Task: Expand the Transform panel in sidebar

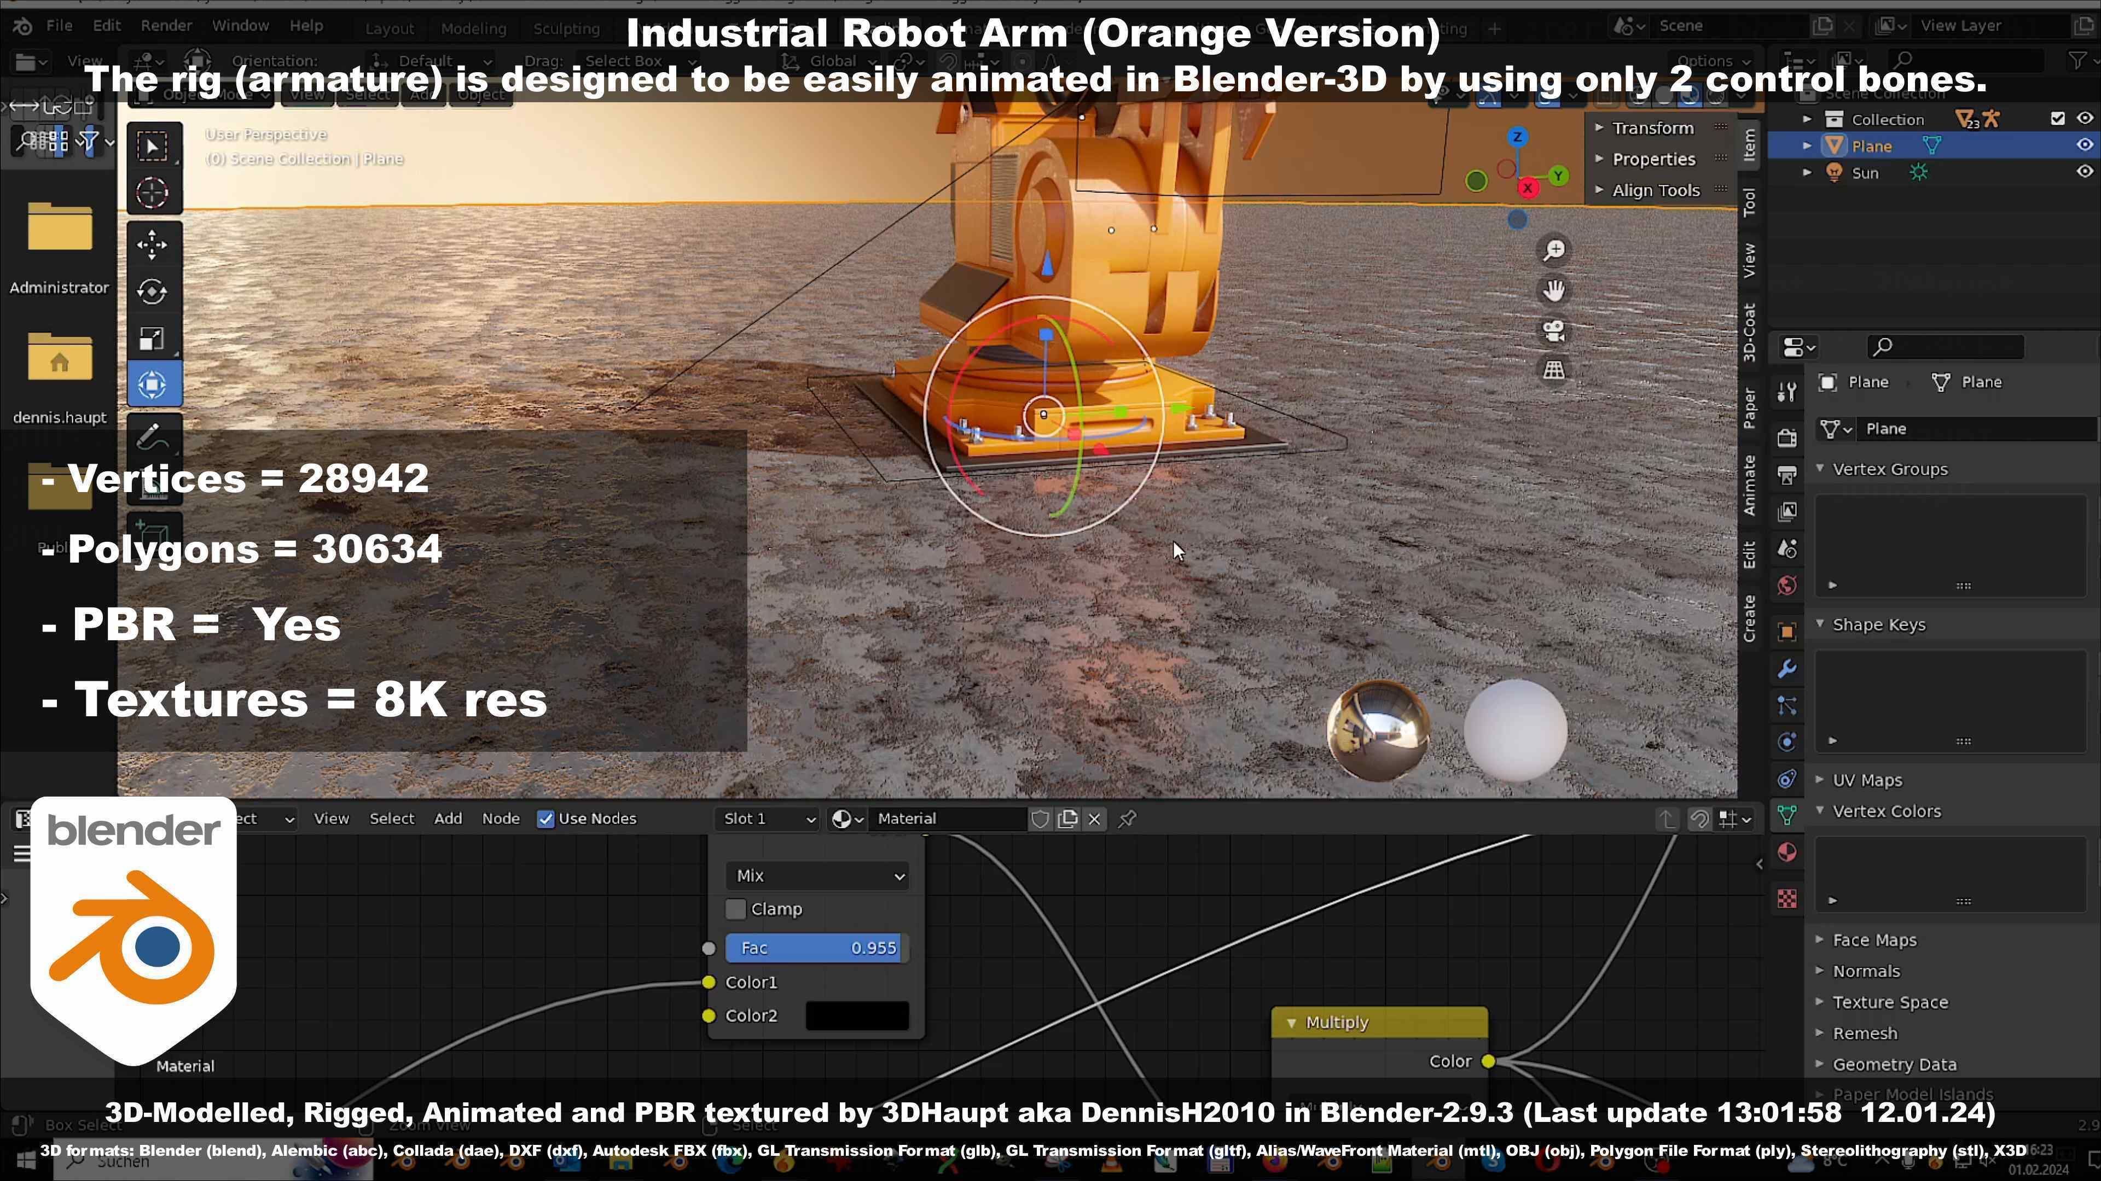Action: click(x=1599, y=128)
